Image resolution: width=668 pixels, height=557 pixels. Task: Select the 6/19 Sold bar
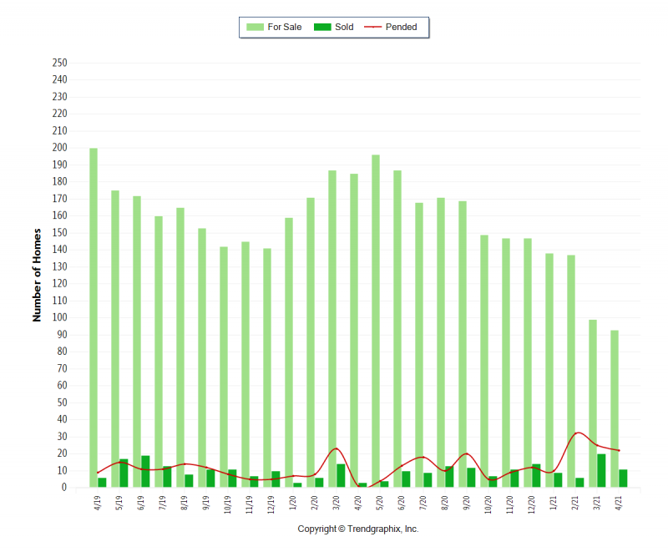point(145,472)
